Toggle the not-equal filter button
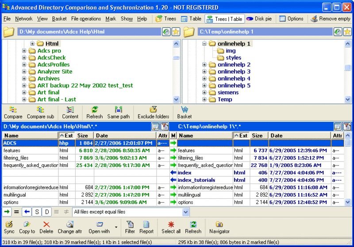This screenshot has width=354, height=247. point(66,212)
